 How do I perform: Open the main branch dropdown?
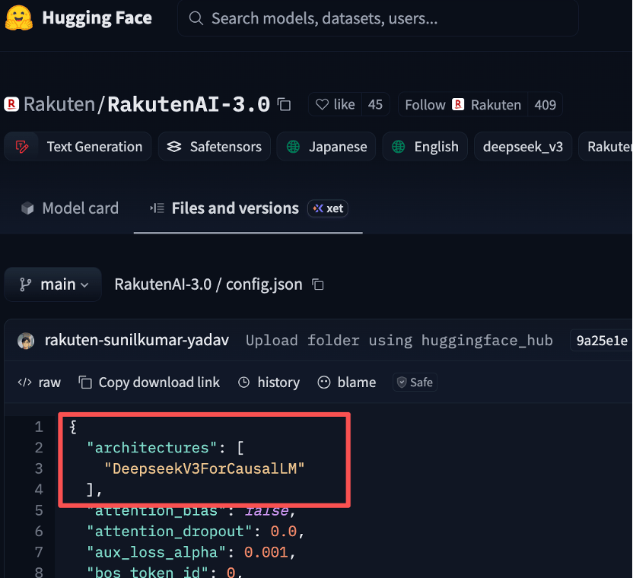coord(53,284)
